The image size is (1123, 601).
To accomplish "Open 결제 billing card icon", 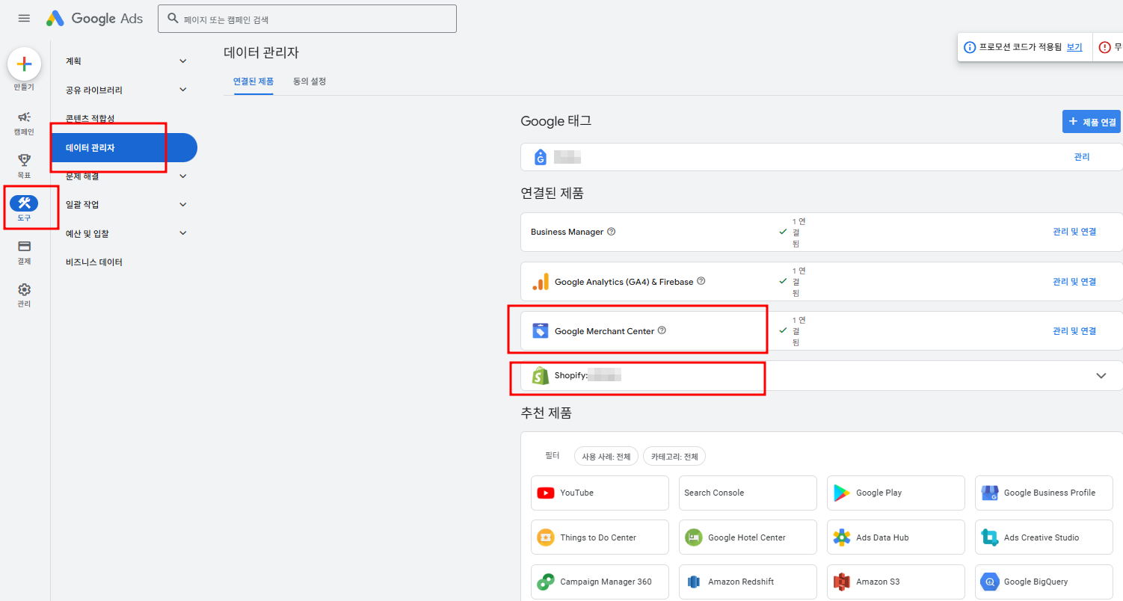I will tap(24, 246).
